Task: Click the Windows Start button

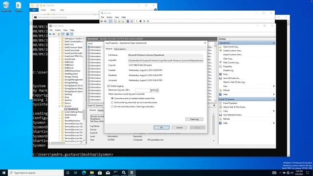Action: [x=4, y=173]
